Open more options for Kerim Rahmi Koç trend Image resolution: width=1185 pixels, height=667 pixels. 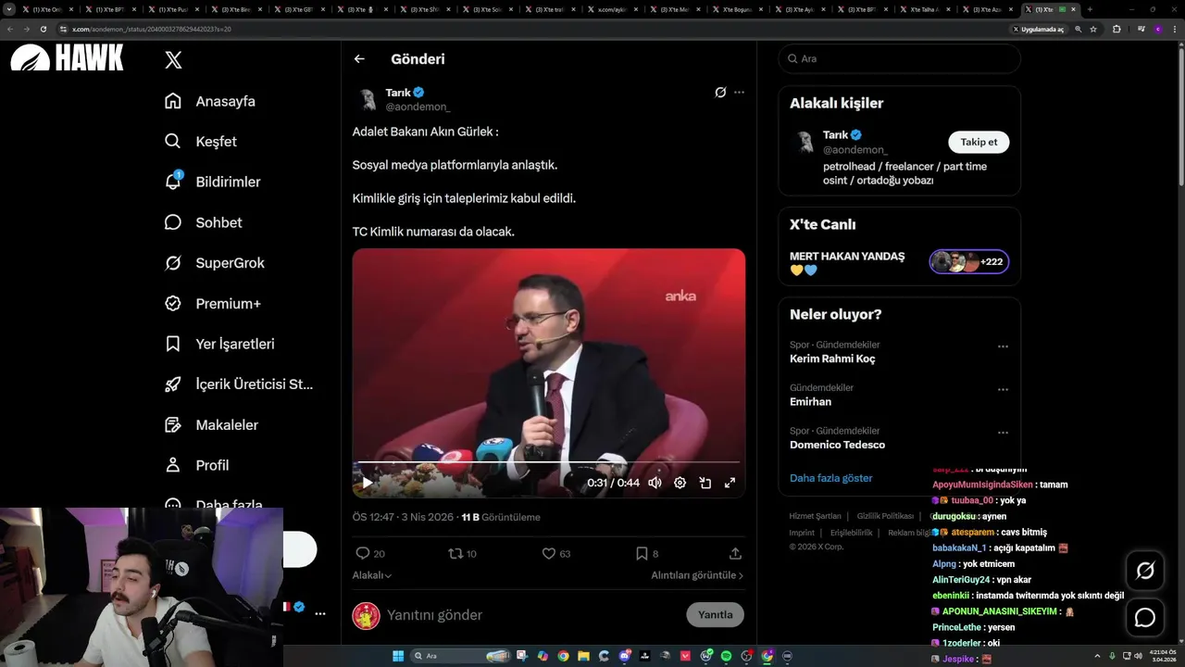[1003, 346]
